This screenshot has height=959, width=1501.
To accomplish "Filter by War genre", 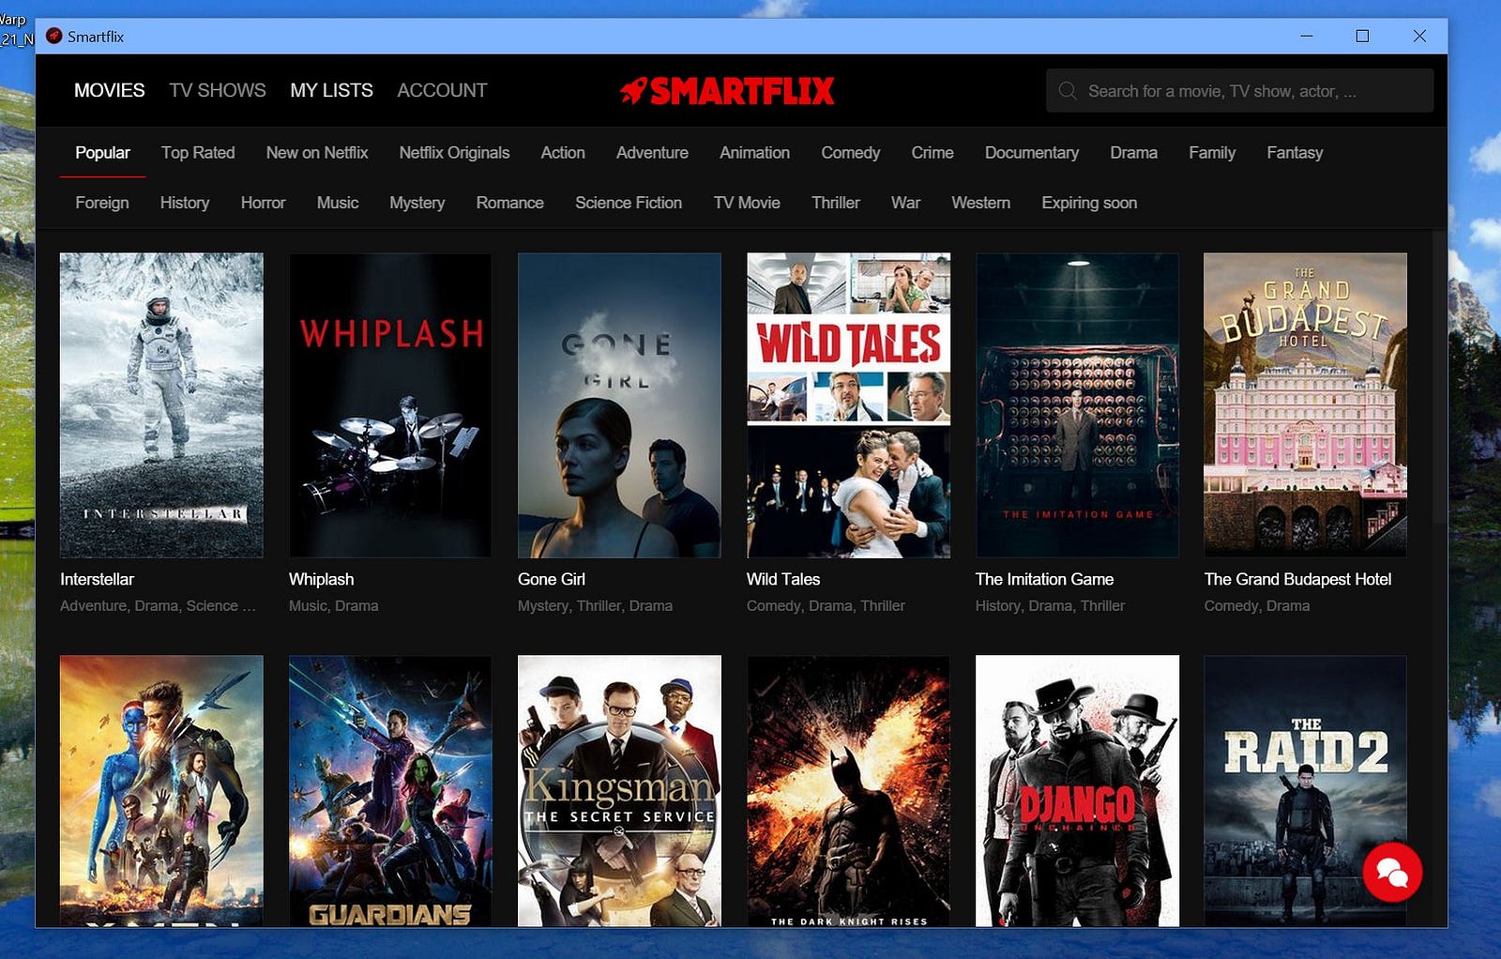I will pyautogui.click(x=905, y=203).
